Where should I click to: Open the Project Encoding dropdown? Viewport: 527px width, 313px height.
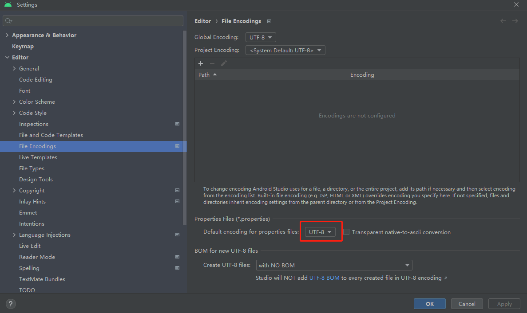285,51
